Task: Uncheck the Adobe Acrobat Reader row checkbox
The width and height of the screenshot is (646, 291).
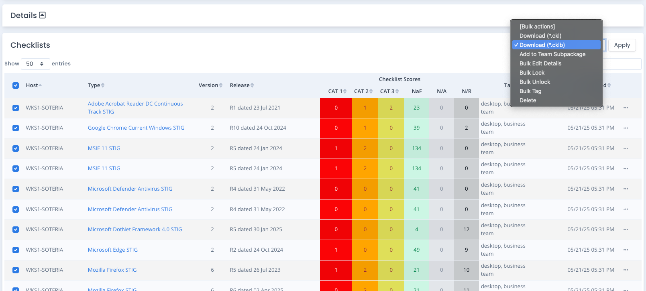Action: click(x=16, y=108)
